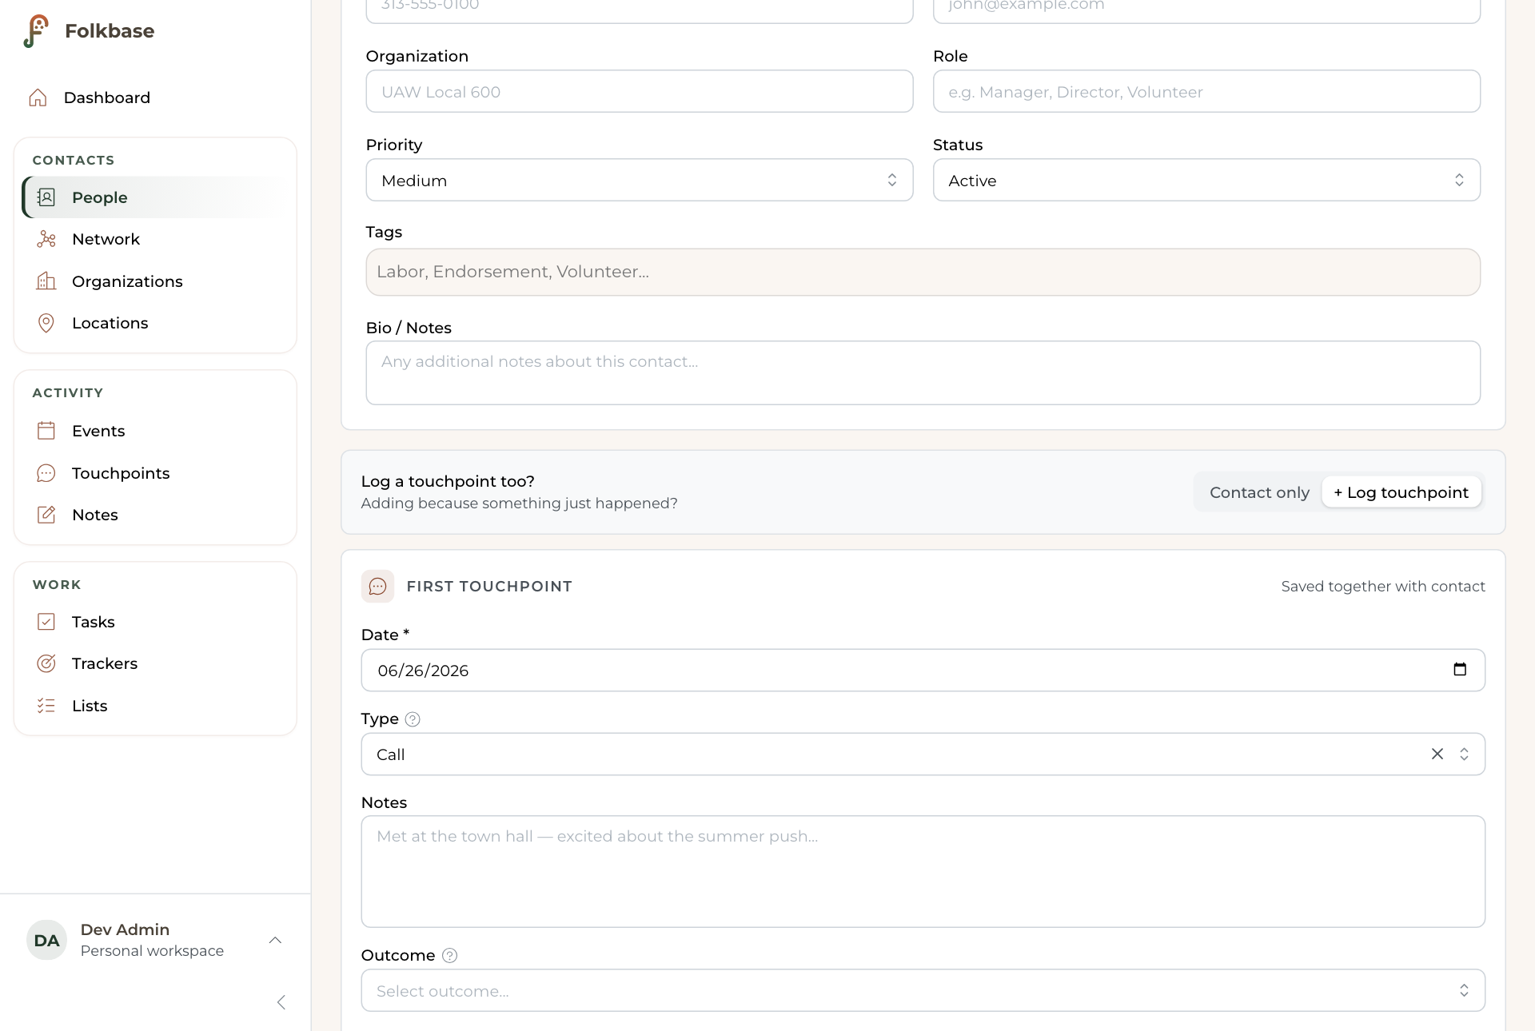Click the Tasks checkbox icon
1535x1031 pixels.
click(46, 622)
